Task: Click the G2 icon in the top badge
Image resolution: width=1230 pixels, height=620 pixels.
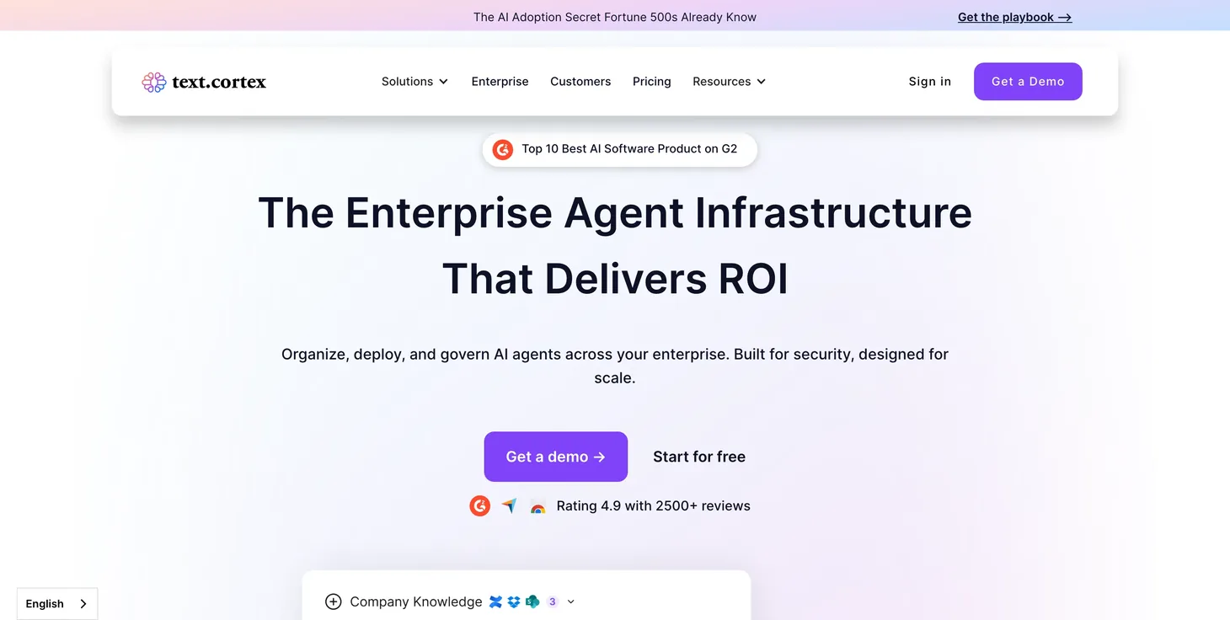Action: tap(503, 149)
